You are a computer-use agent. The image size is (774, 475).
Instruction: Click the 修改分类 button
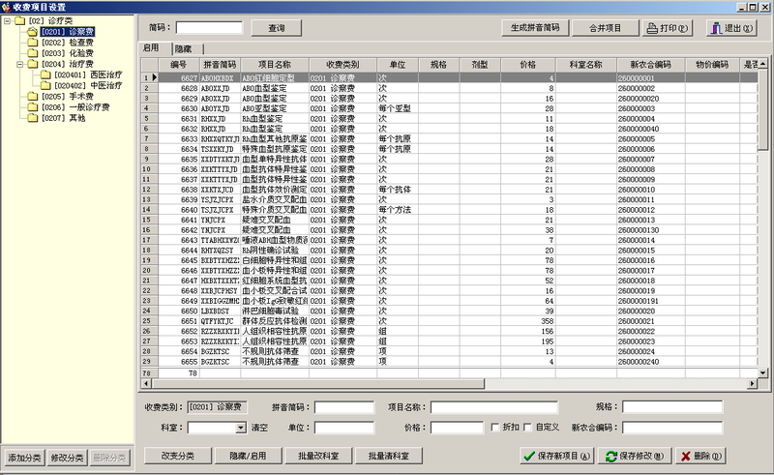pyautogui.click(x=67, y=458)
